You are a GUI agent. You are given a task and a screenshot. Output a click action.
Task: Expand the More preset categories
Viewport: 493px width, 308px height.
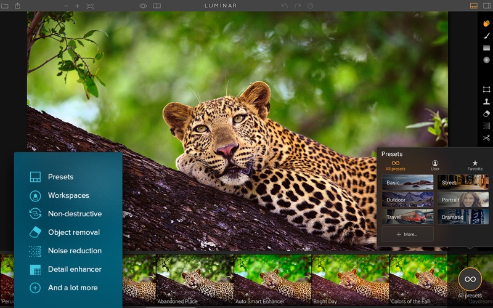pyautogui.click(x=407, y=234)
